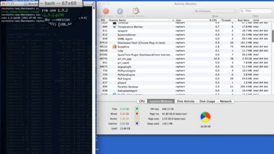Click the rvm use 1.9.2 command in Terminal
The height and width of the screenshot is (154, 274).
55,10
